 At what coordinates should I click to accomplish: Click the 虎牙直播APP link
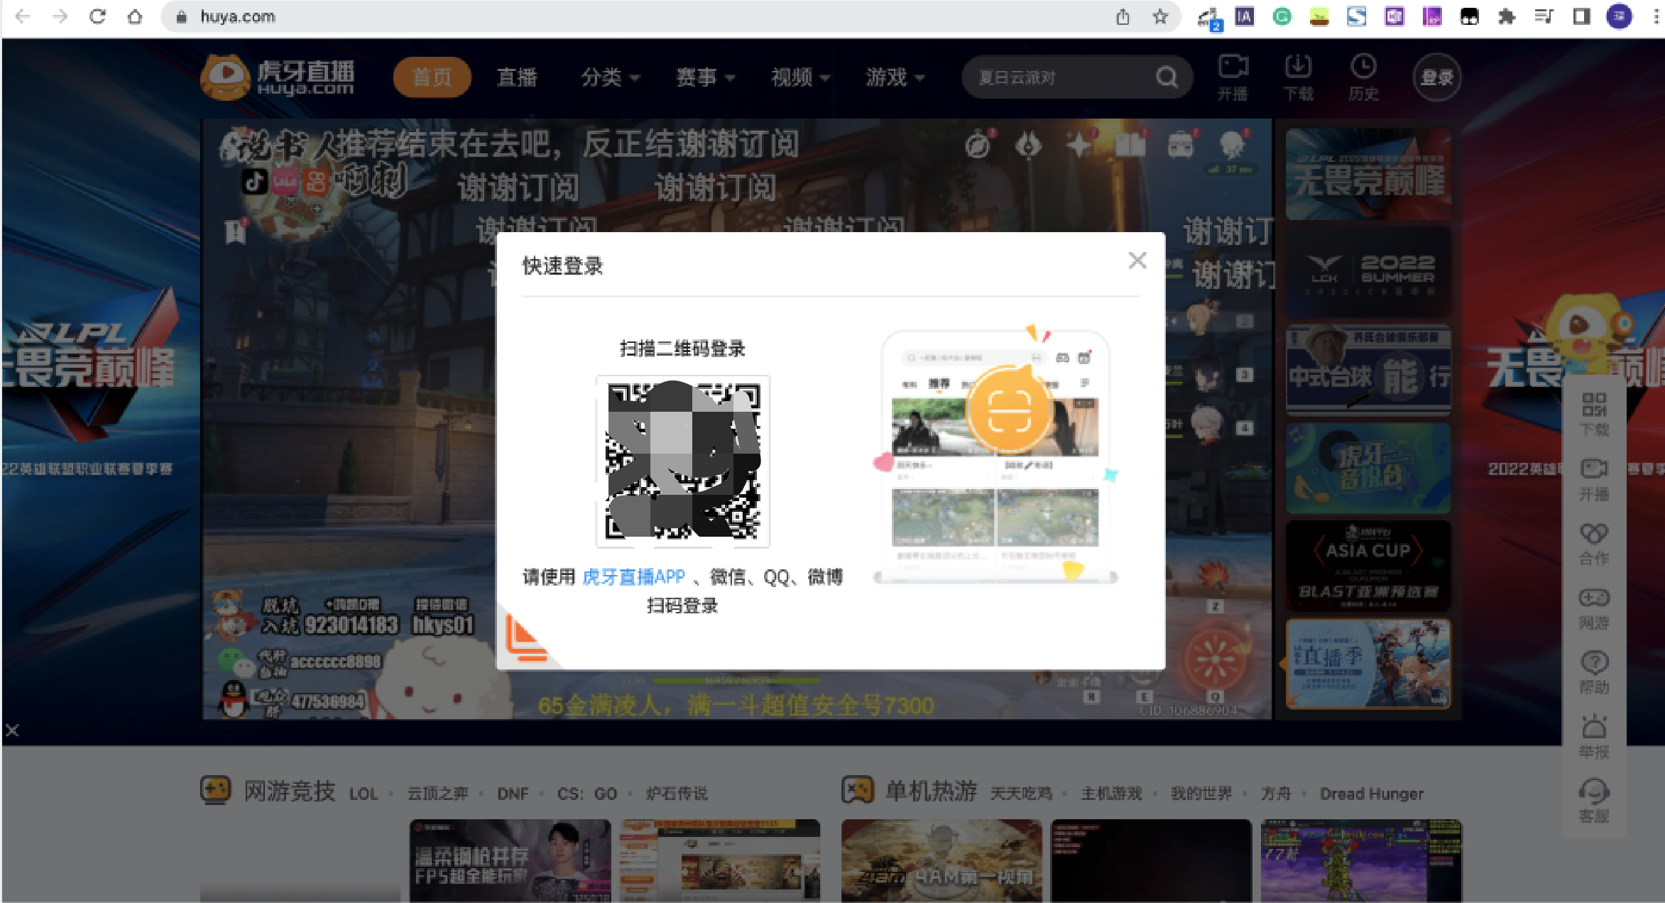pos(633,576)
